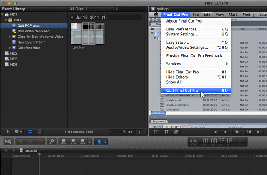Insert selected clip into the timeline
The image size is (267, 175).
tap(73, 142)
